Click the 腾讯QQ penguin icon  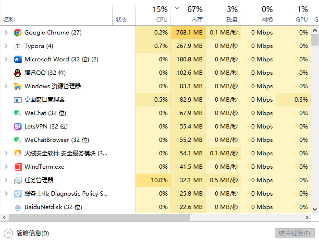(18, 73)
